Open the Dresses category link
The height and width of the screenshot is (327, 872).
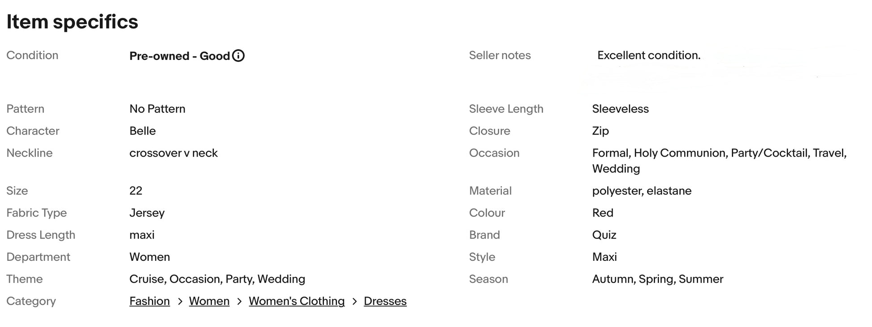pyautogui.click(x=385, y=301)
